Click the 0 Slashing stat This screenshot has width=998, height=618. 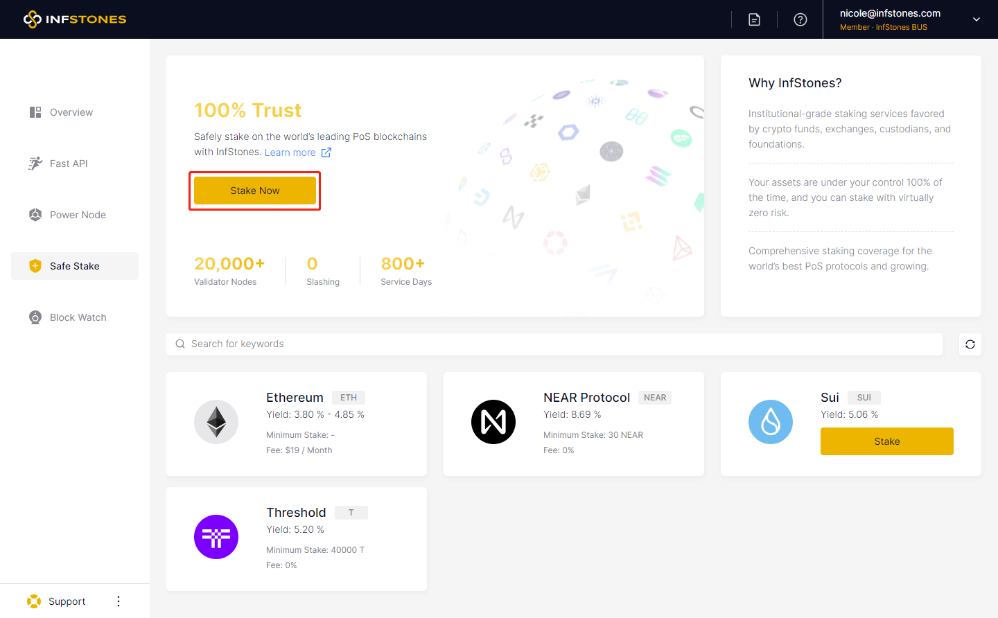(x=323, y=271)
